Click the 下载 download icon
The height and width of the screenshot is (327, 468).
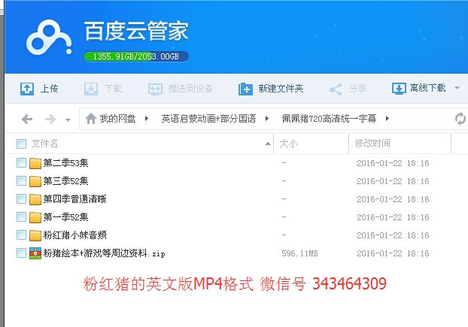91,89
